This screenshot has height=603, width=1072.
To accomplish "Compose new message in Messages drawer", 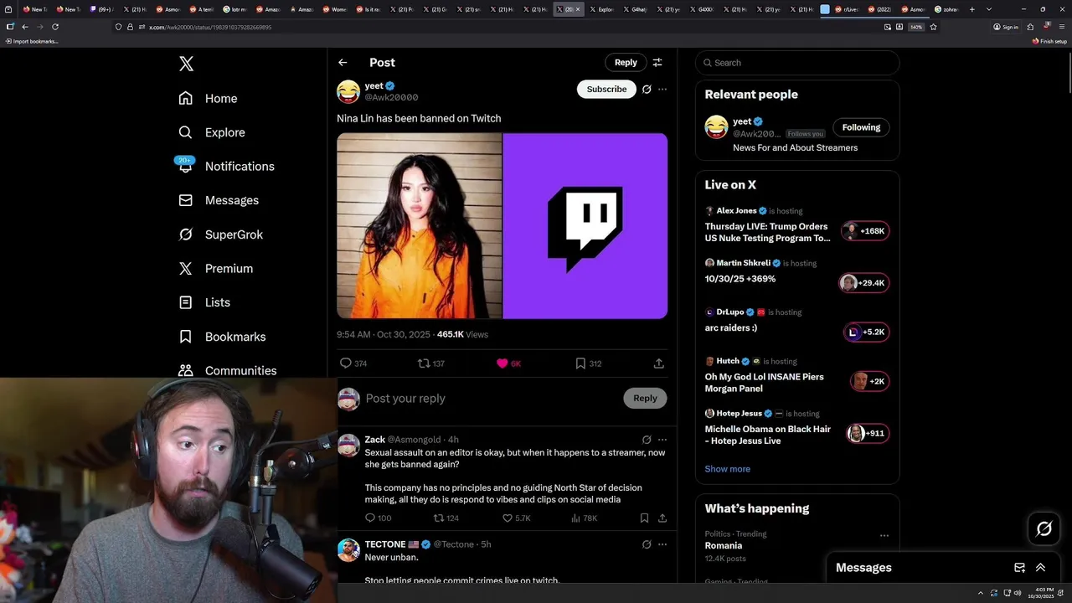I will click(1019, 568).
